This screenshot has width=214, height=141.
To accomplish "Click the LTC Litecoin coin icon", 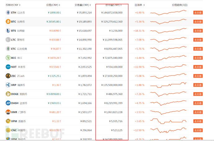I will 8,40.
